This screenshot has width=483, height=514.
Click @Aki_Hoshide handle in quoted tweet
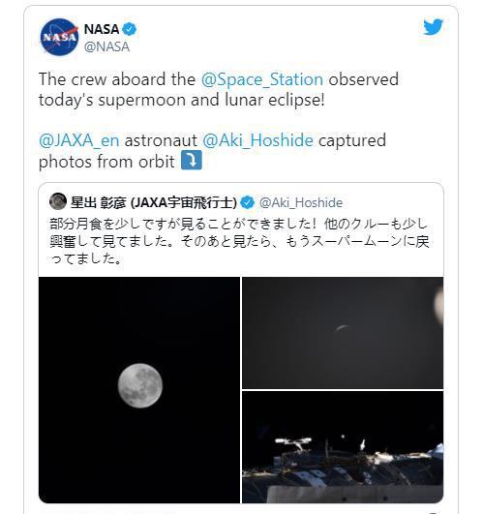pos(301,202)
